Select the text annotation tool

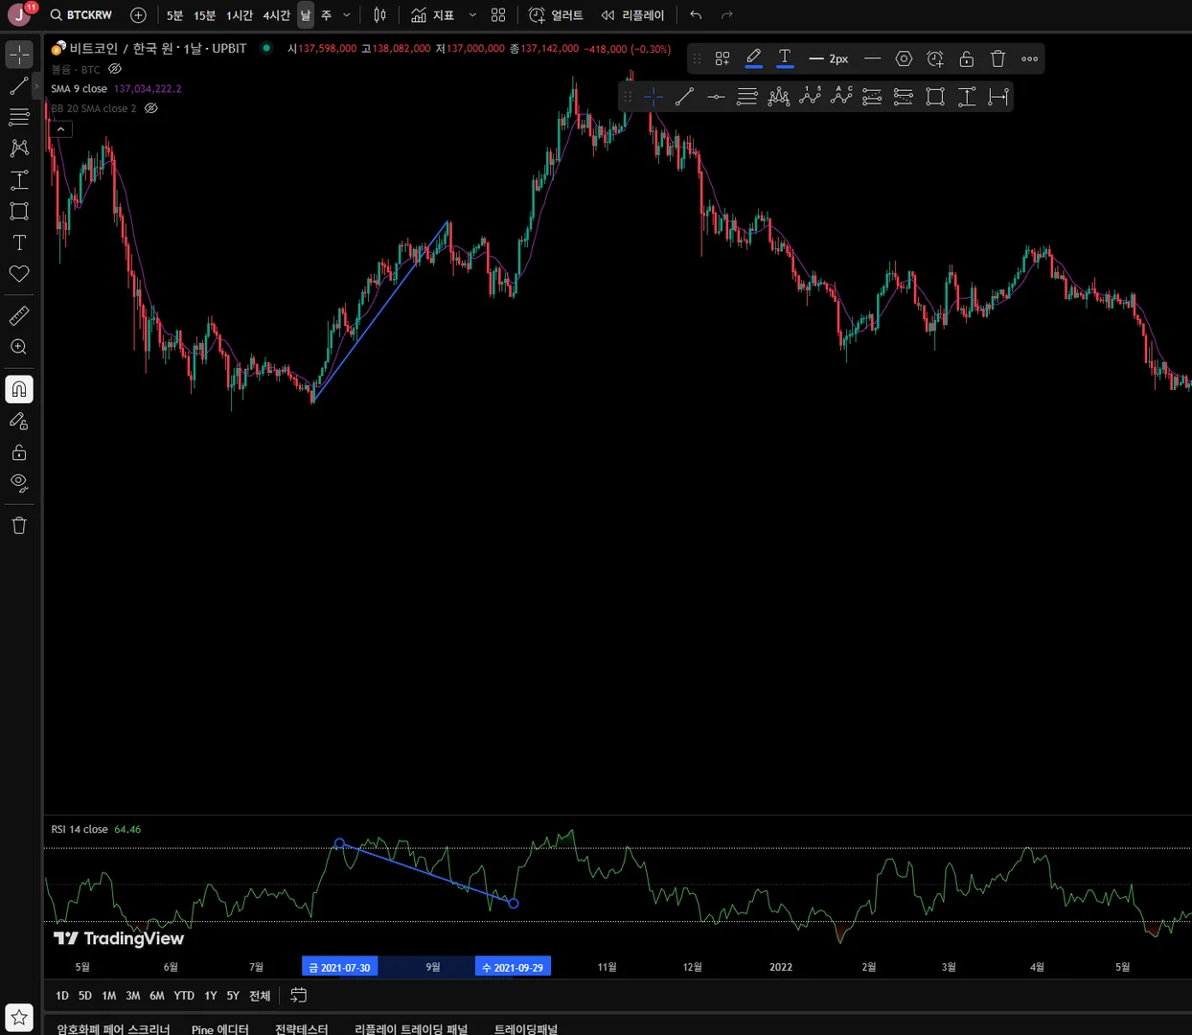19,242
